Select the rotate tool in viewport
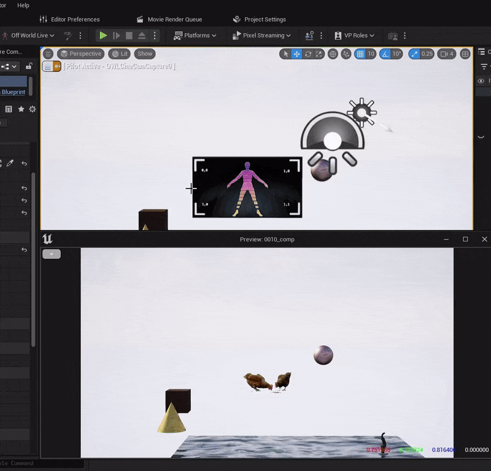The height and width of the screenshot is (471, 491). click(308, 54)
